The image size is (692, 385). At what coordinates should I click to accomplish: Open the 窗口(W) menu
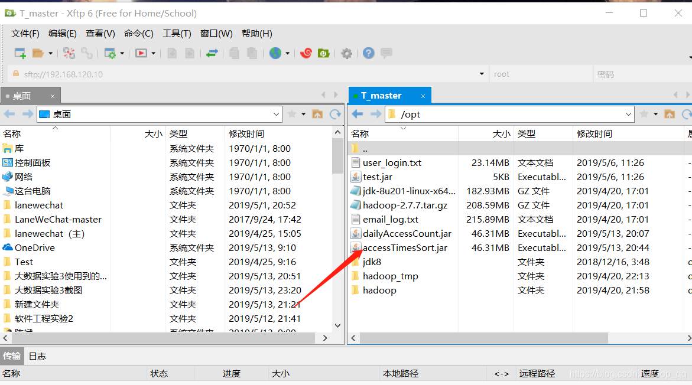pyautogui.click(x=216, y=34)
